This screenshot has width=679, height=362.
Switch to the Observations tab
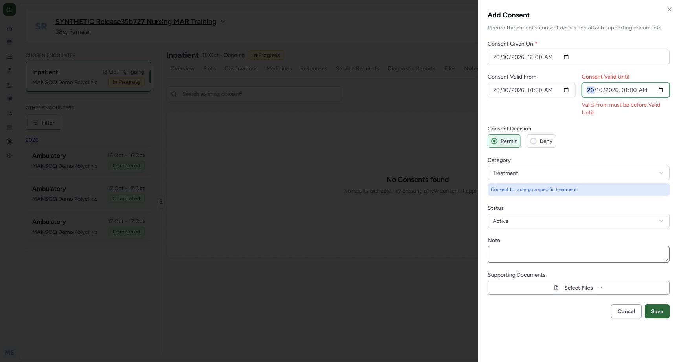241,68
